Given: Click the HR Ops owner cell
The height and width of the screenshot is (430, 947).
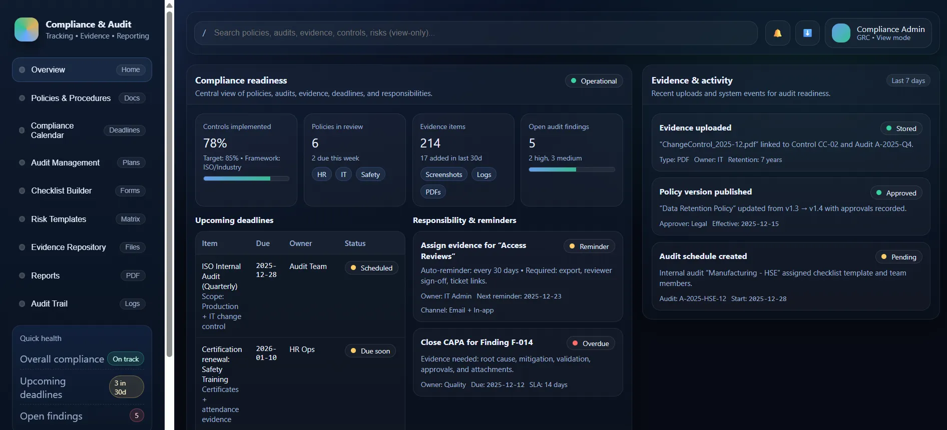Looking at the screenshot, I should 302,349.
